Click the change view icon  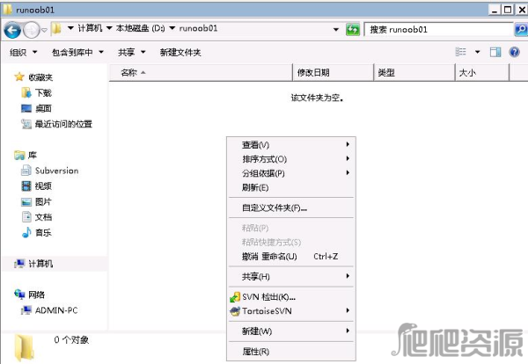point(460,52)
